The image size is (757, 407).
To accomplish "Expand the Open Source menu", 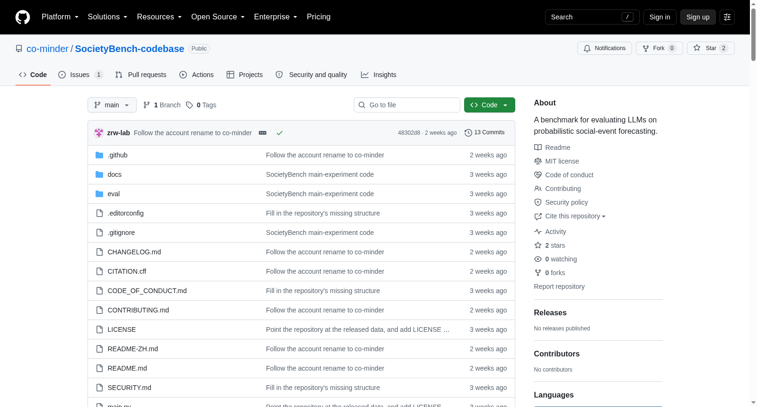I will 218,17.
